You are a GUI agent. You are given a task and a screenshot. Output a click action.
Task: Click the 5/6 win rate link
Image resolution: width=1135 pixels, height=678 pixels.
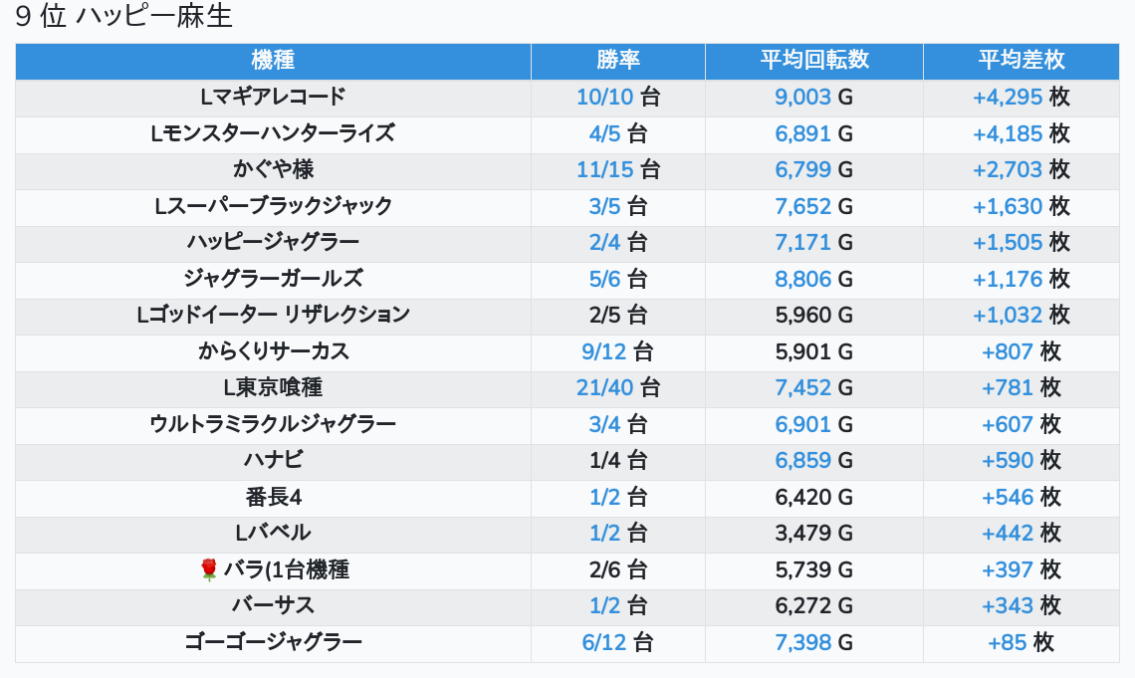pyautogui.click(x=604, y=279)
